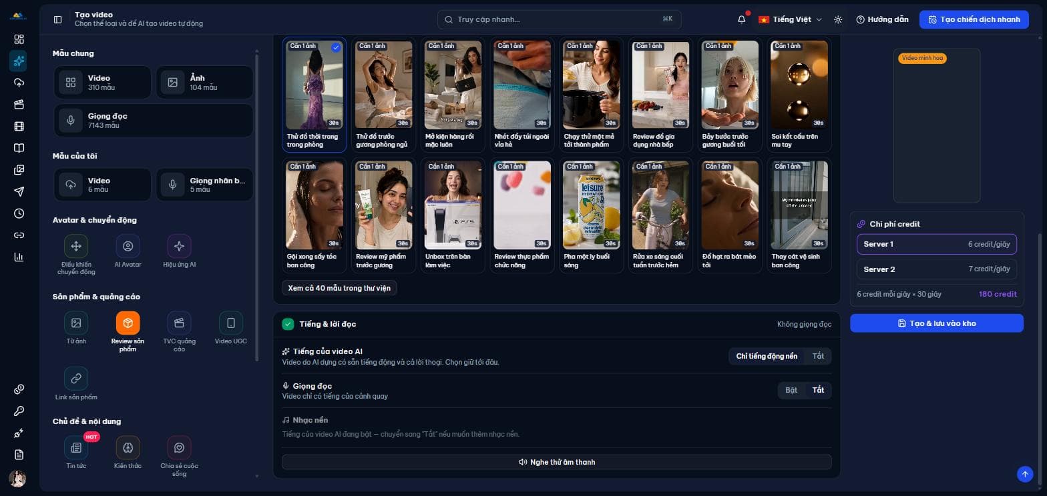Select Review sản phẩm template type
1047x496 pixels.
128,332
